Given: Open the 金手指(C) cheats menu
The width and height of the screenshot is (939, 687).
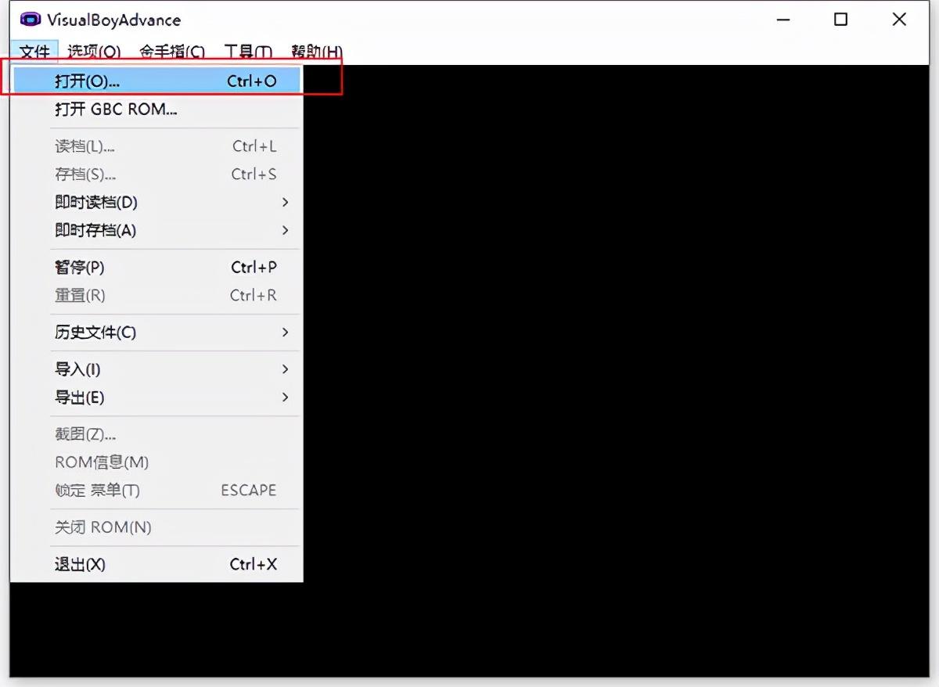Looking at the screenshot, I should pos(172,52).
